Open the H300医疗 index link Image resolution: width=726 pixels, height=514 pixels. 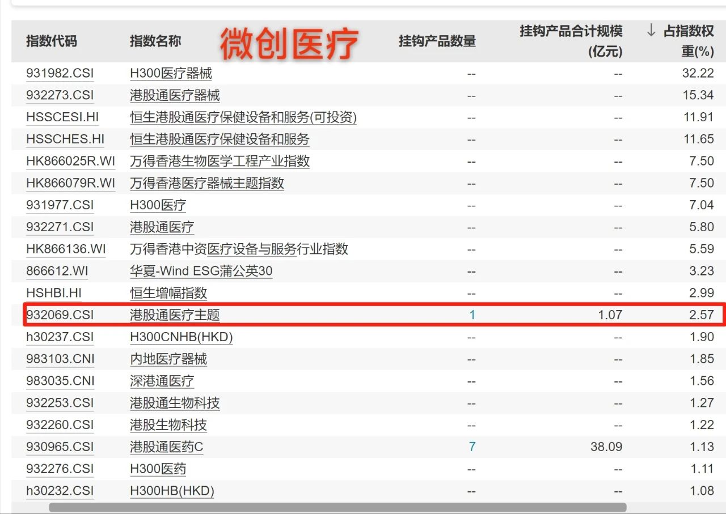(158, 205)
